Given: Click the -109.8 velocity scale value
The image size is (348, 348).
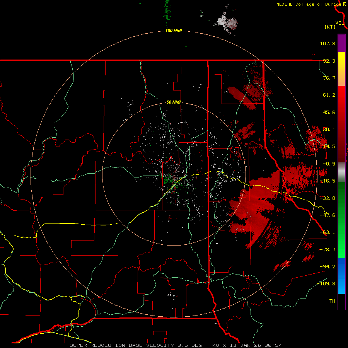Looking at the screenshot, I should [326, 284].
